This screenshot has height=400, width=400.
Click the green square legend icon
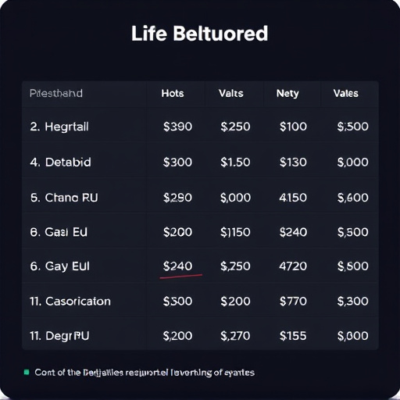pyautogui.click(x=27, y=372)
